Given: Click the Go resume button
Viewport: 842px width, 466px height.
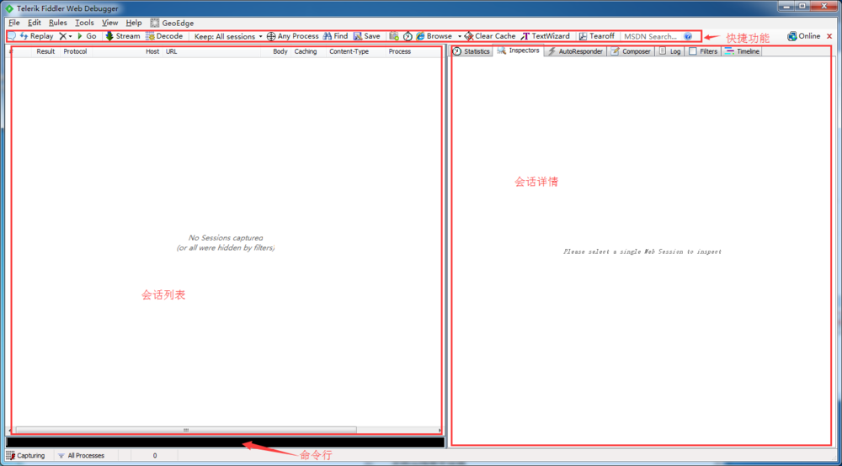Looking at the screenshot, I should click(87, 36).
